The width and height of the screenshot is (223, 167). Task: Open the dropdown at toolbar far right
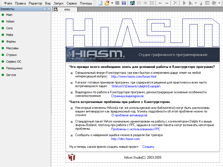[219, 3]
